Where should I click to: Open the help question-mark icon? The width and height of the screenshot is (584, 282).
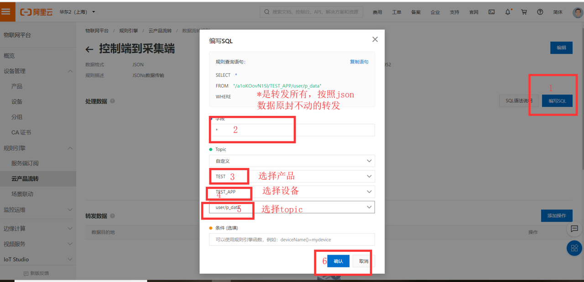(540, 12)
